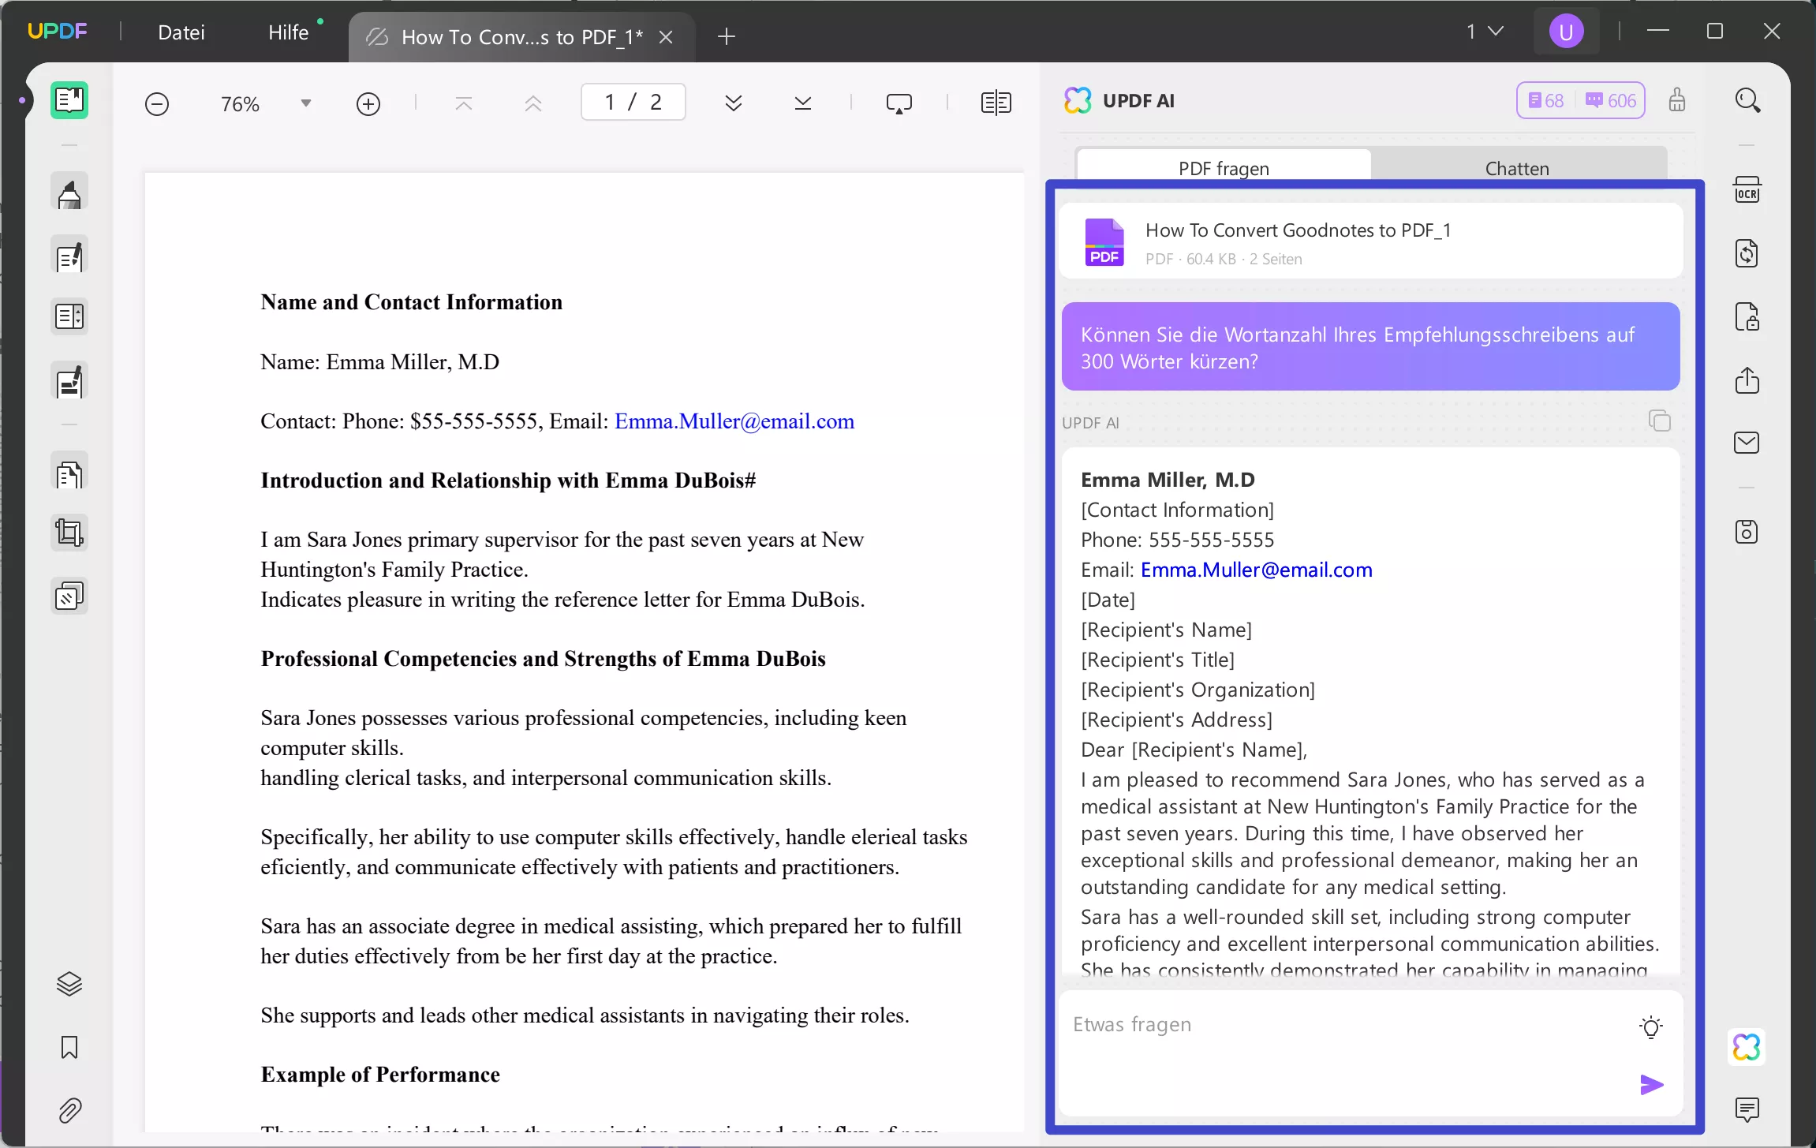
Task: Click the Emma.Muller@email.com link in document
Action: pos(734,421)
